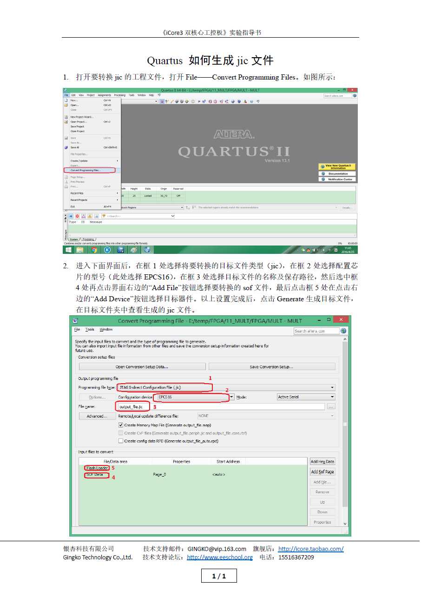Toggle the Create Memory Map File checkbox
The width and height of the screenshot is (421, 591).
click(121, 425)
